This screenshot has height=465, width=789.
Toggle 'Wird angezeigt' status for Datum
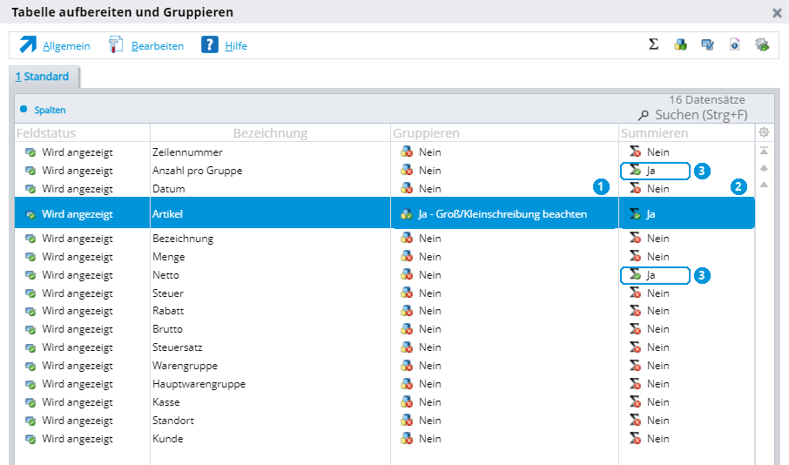pyautogui.click(x=77, y=189)
